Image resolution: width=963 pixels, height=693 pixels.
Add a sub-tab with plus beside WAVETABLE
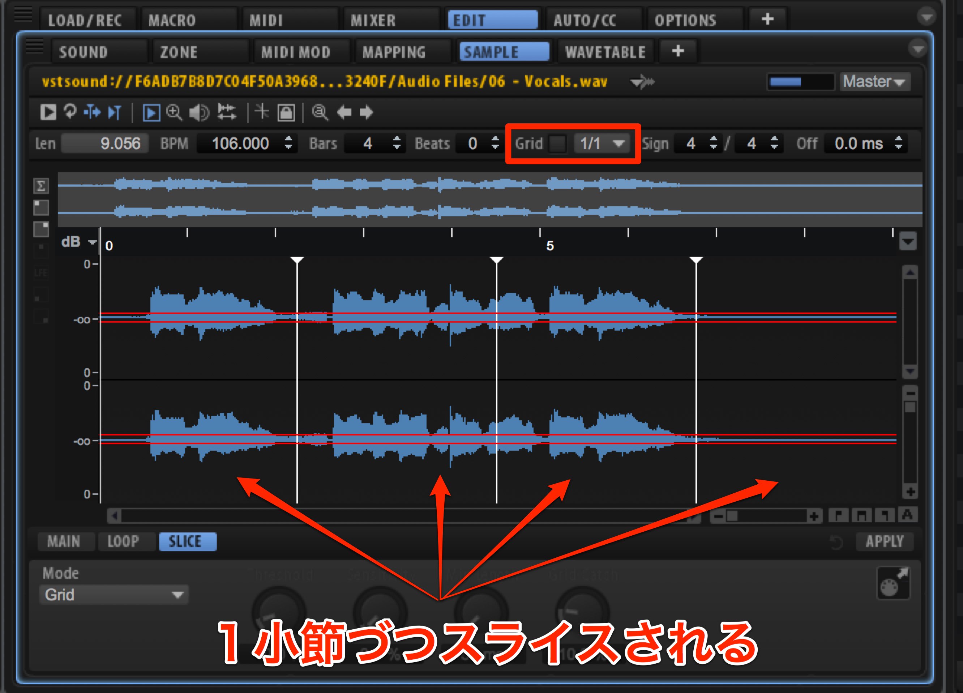point(678,51)
